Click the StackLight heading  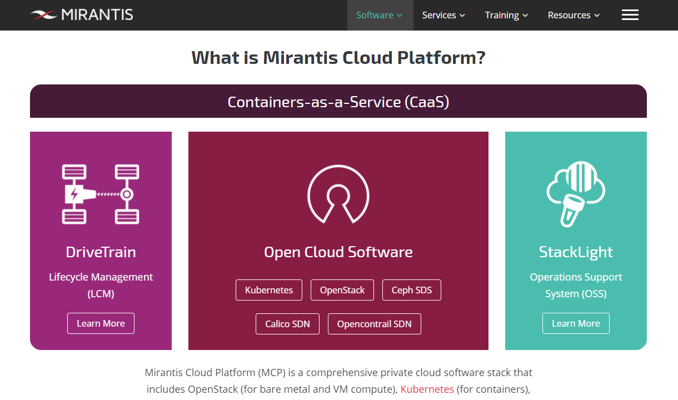576,252
